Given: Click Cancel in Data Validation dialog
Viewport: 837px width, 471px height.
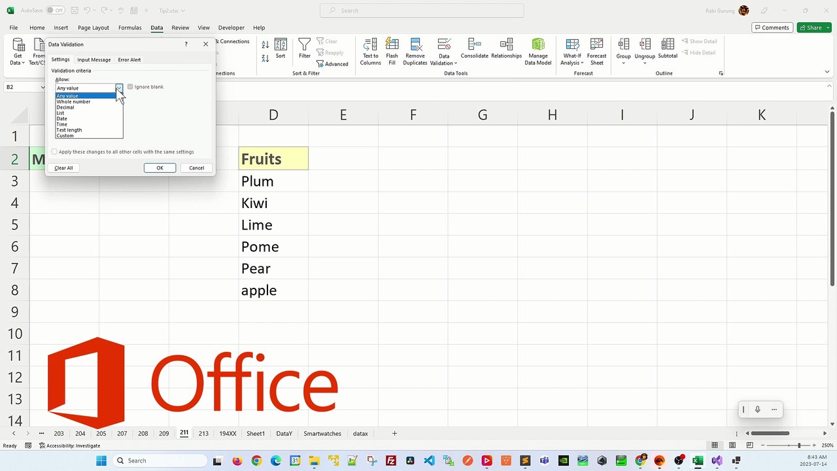Looking at the screenshot, I should [x=196, y=168].
